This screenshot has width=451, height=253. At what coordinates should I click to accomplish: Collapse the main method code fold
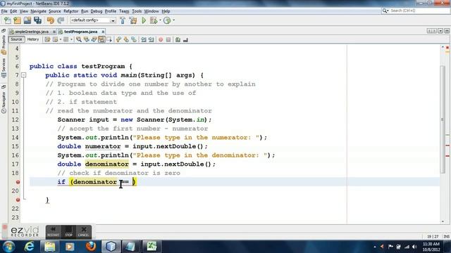tap(23, 75)
